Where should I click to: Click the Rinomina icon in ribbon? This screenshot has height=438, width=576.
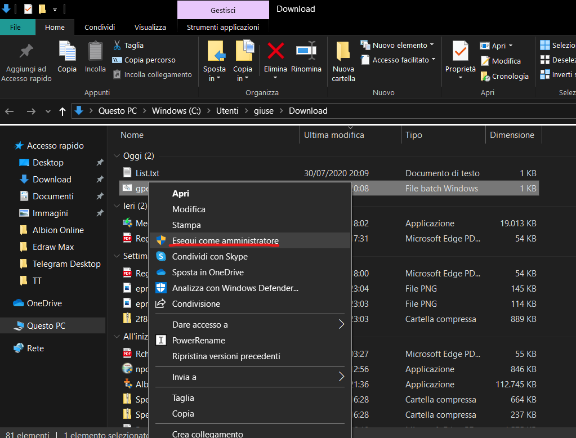(306, 51)
